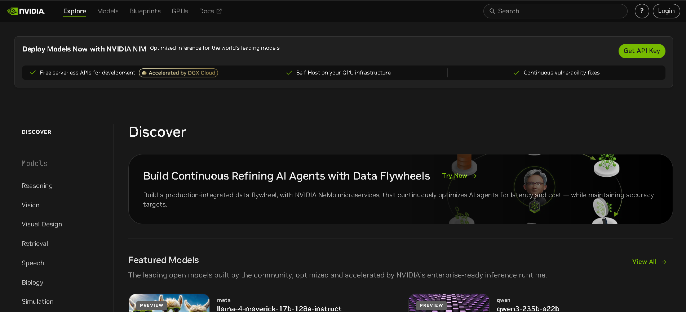The height and width of the screenshot is (312, 686).
Task: Select Vision in the sidebar
Action: [30, 205]
